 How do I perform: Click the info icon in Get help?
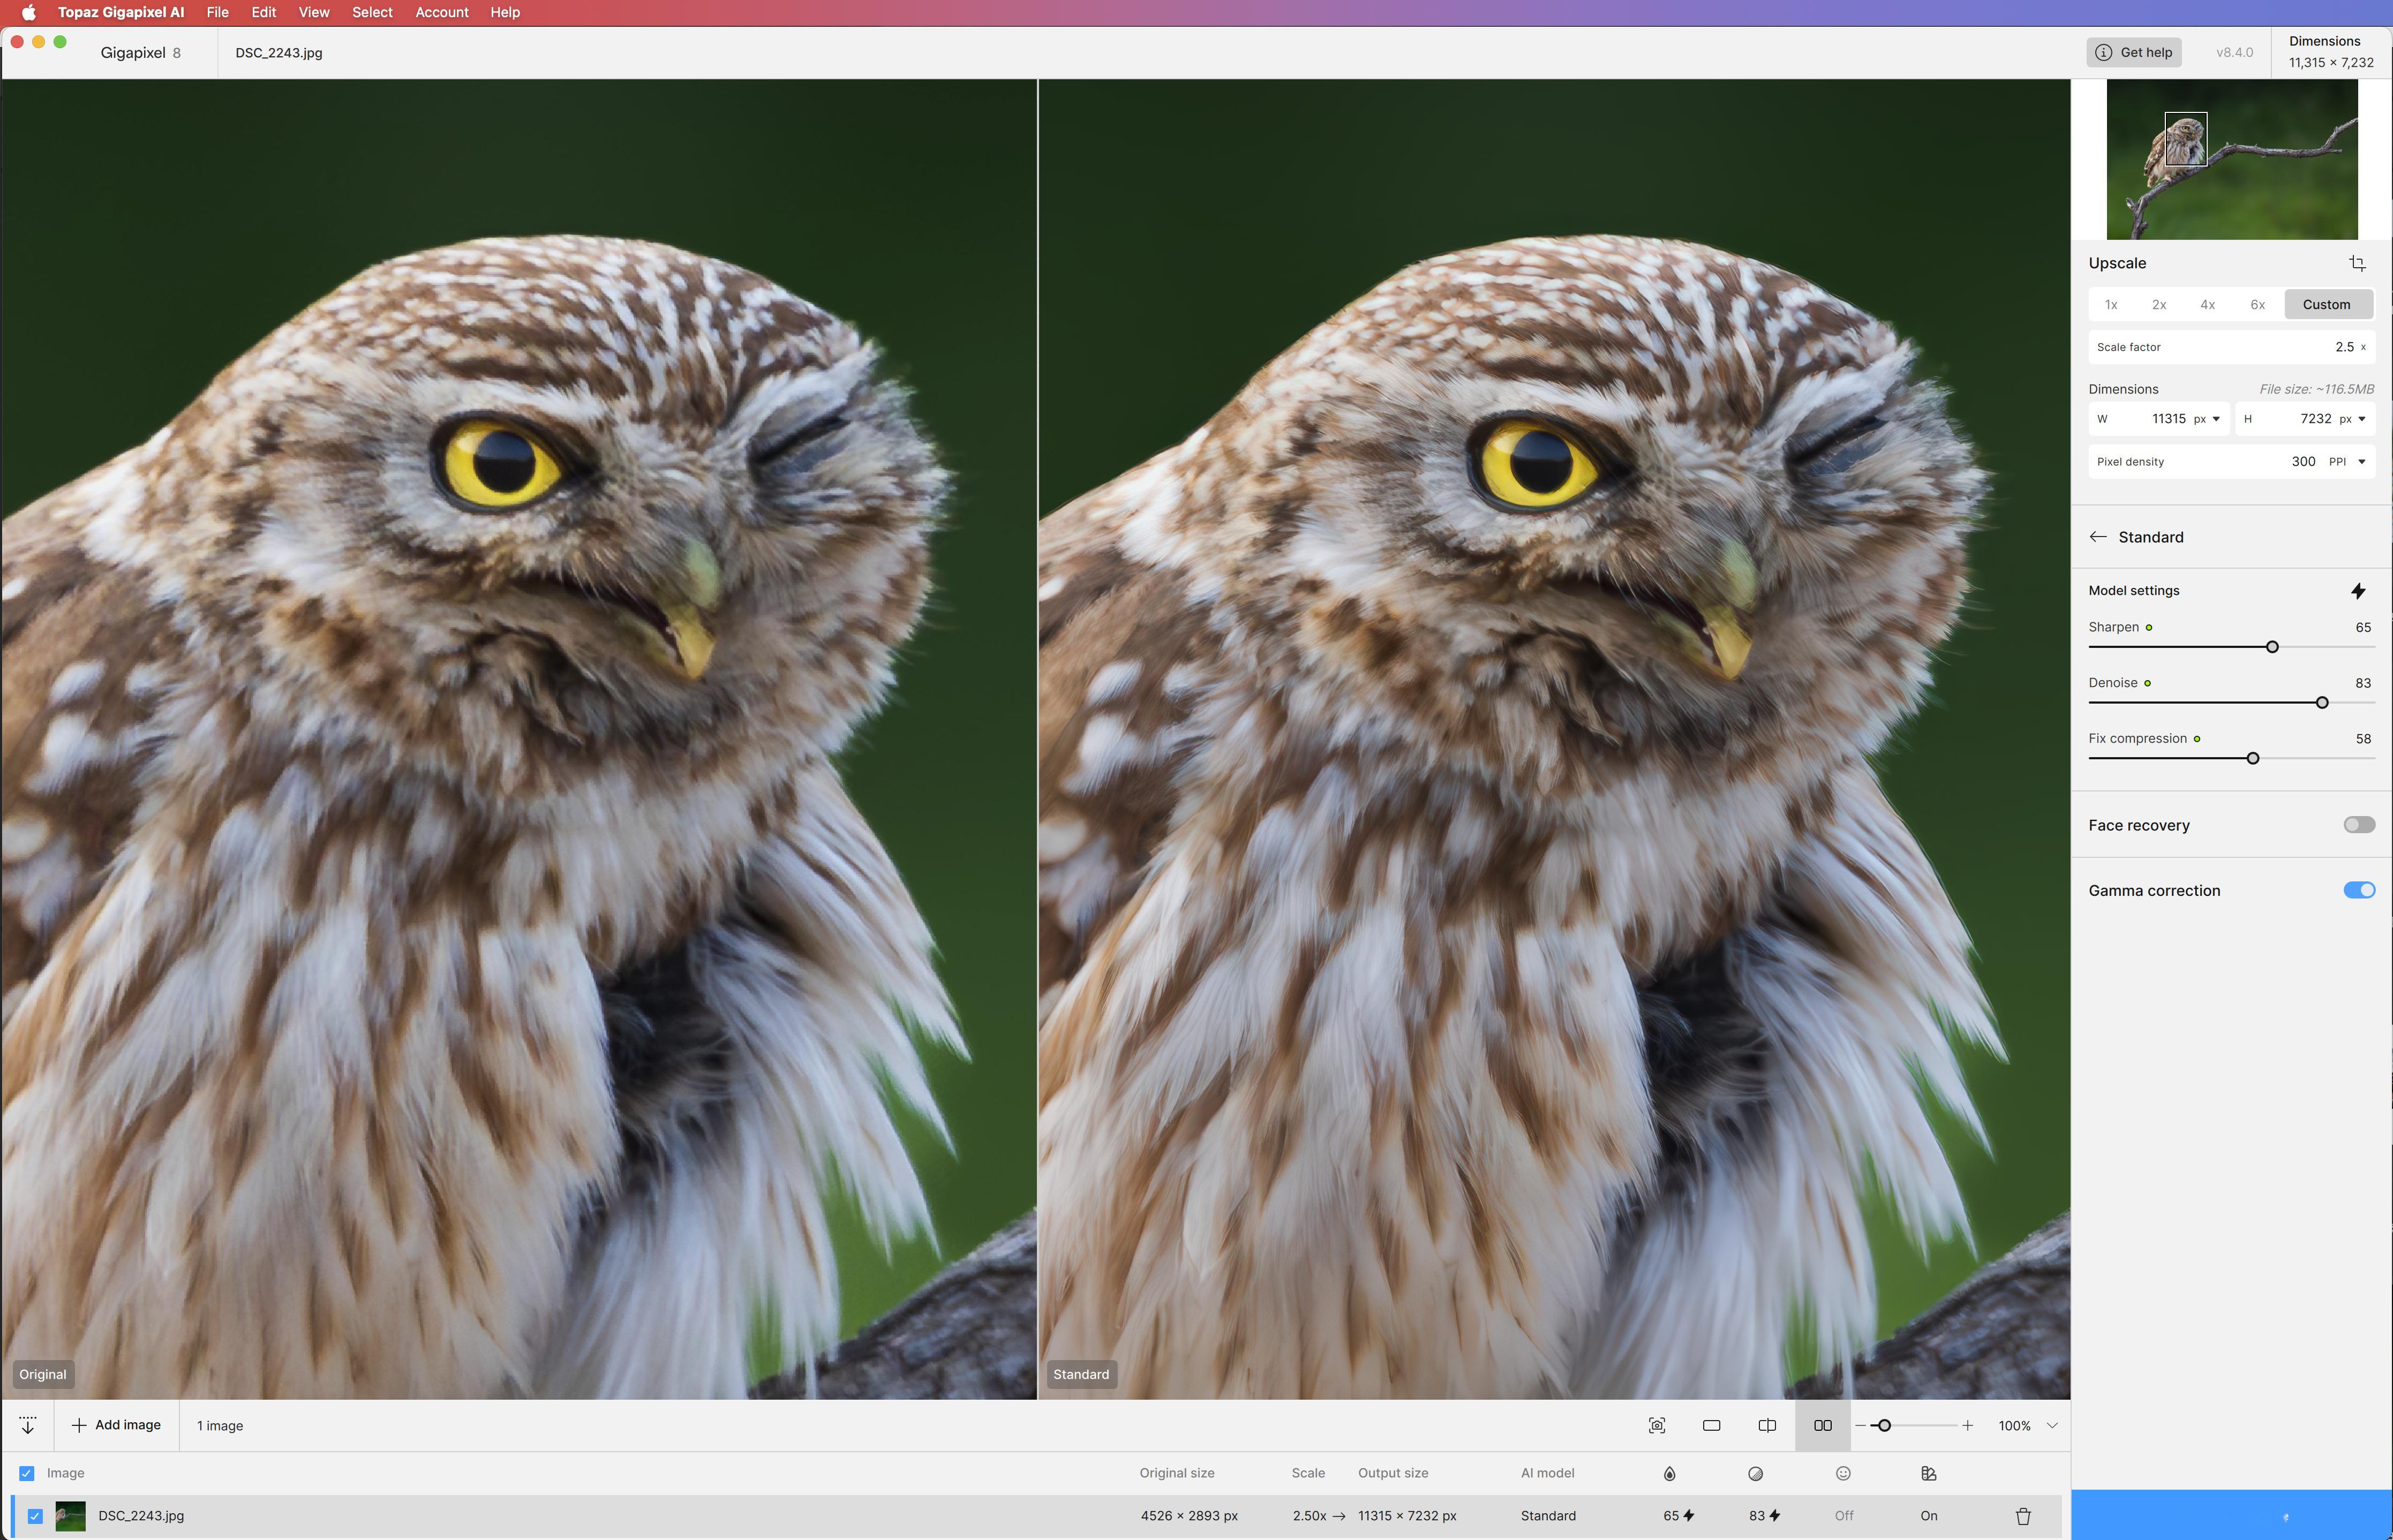point(2103,52)
